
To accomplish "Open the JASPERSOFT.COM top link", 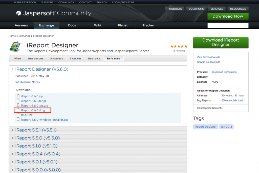I will tap(25, 3).
